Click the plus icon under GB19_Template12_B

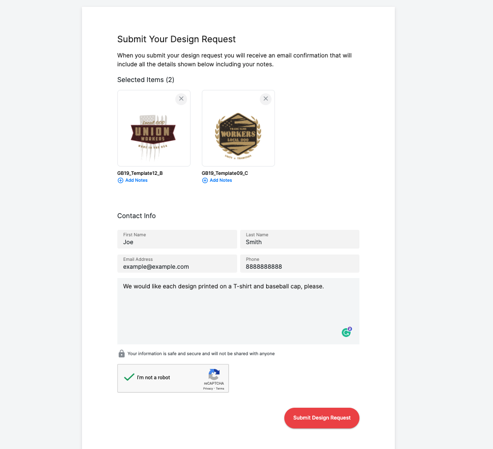tap(120, 180)
